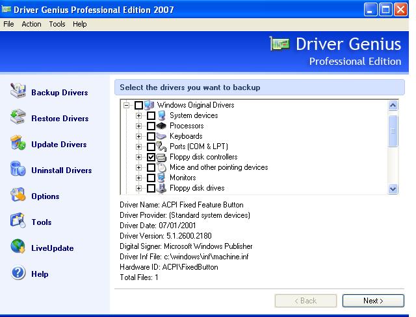Expand the Keyboards node
Screen dimensions: 416x317
(x=138, y=136)
